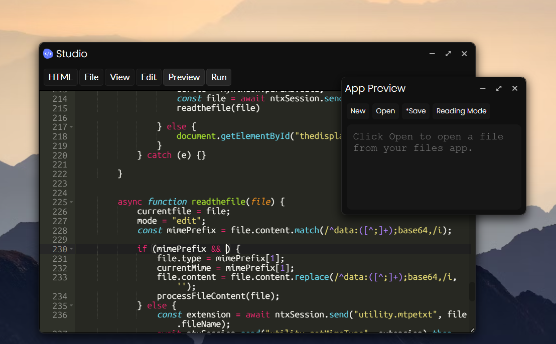Click the Open button in App Preview
Image resolution: width=556 pixels, height=344 pixels.
[385, 111]
